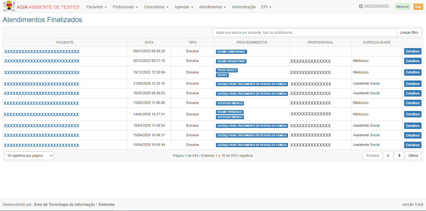Click the AGIA coat of arms logo
The height and width of the screenshot is (211, 426).
coord(9,6)
